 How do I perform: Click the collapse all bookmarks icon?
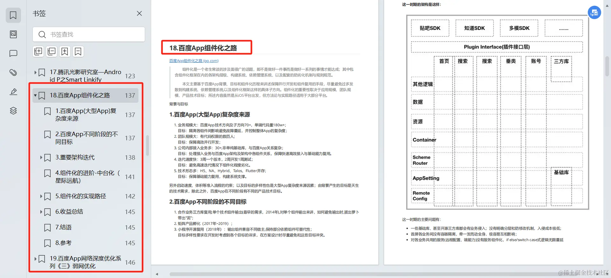point(52,52)
